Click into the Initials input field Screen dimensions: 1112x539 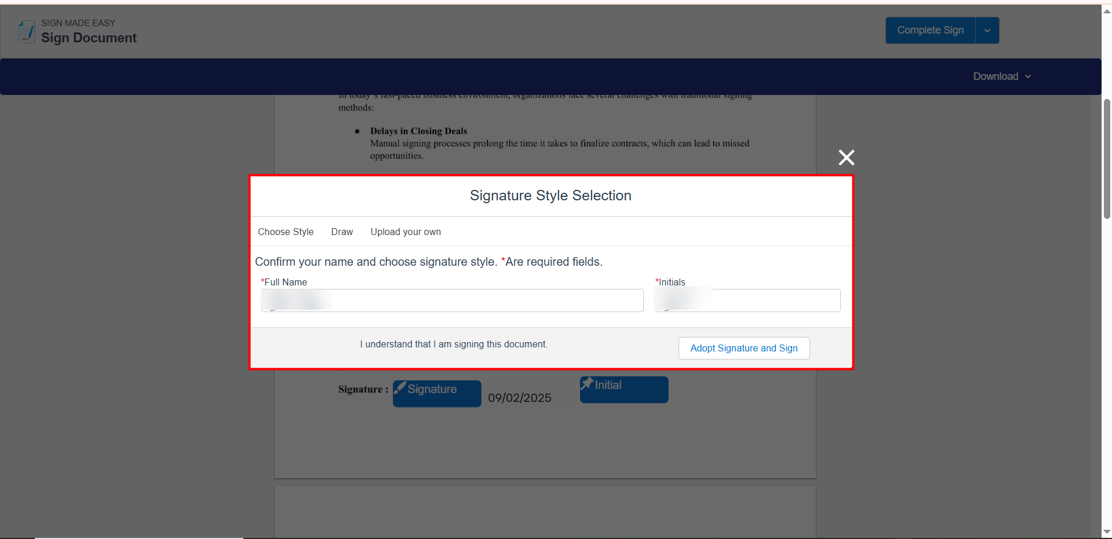point(748,300)
